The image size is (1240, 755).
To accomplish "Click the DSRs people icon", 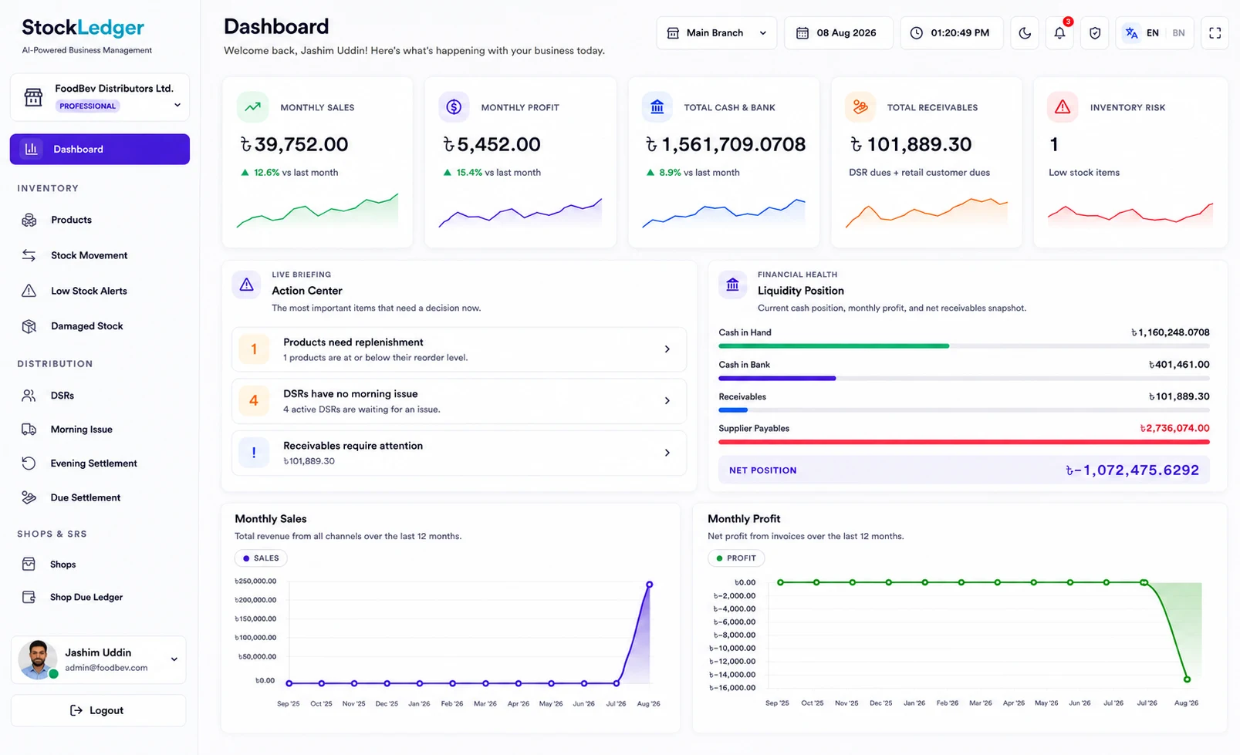I will click(29, 396).
